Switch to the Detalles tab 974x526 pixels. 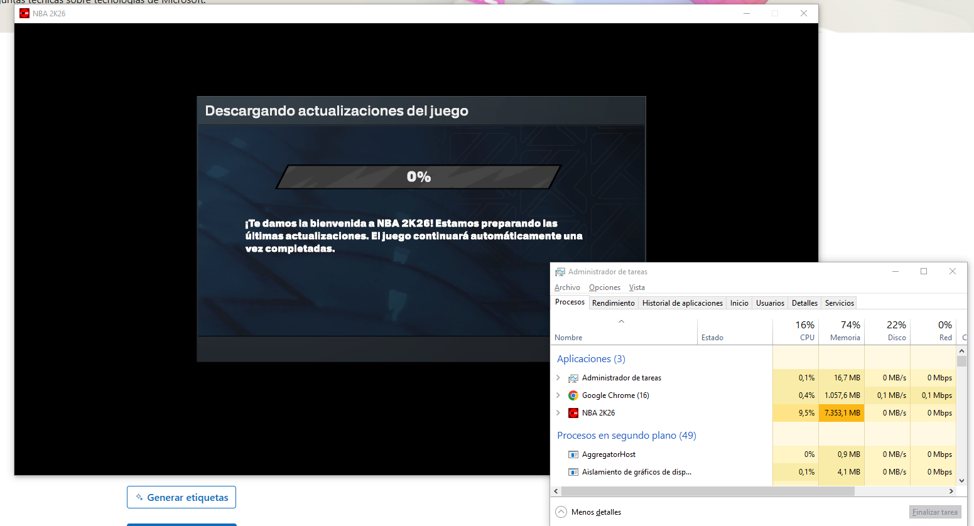tap(804, 303)
